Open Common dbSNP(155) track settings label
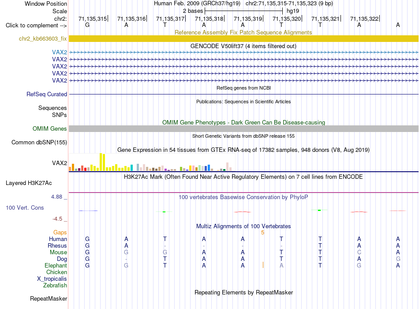419x309 pixels. click(x=39, y=142)
